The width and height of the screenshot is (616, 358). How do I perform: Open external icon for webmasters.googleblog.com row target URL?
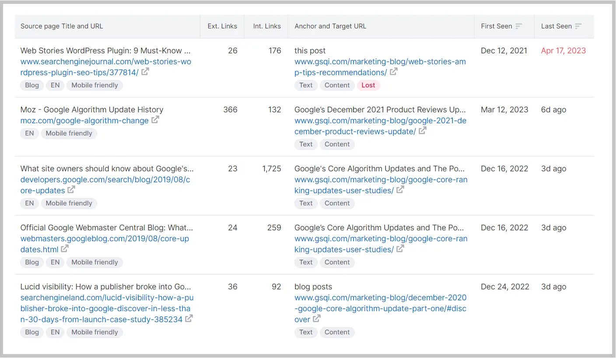tap(400, 249)
